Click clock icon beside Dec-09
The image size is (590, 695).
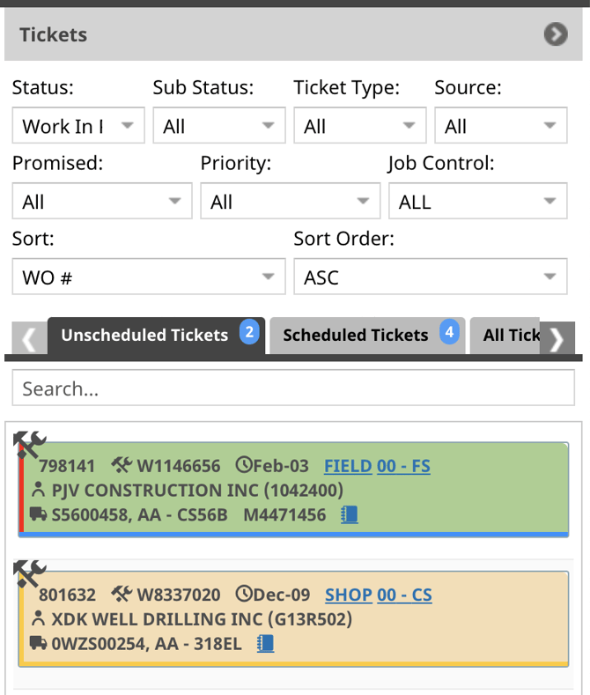click(244, 594)
